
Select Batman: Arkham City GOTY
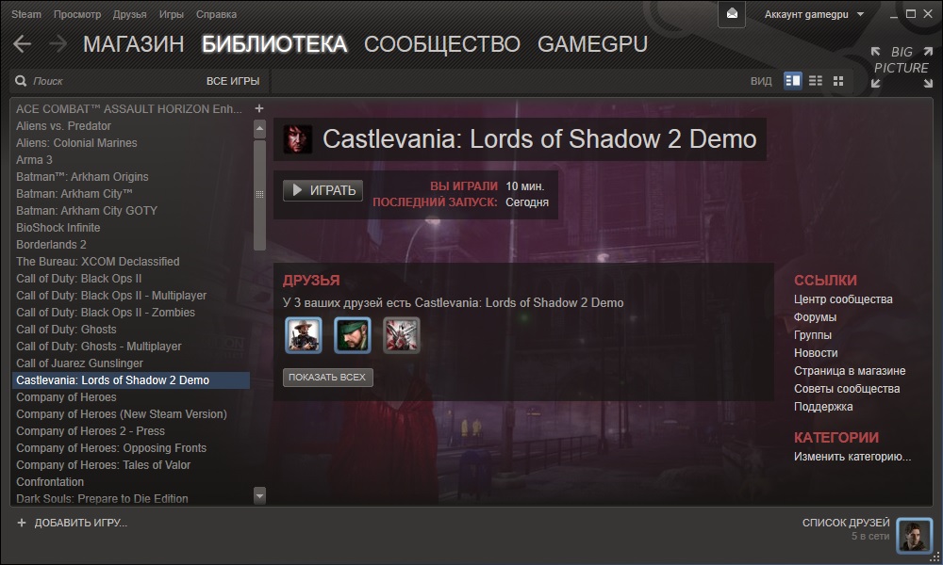pos(131,211)
